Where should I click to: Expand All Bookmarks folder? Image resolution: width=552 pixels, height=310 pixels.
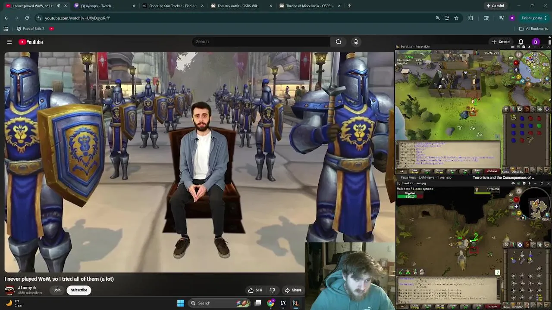533,28
